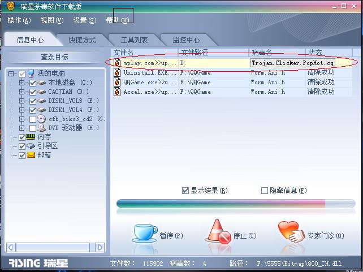Uncheck CAOJIAN D: checkbox

(x=33, y=92)
